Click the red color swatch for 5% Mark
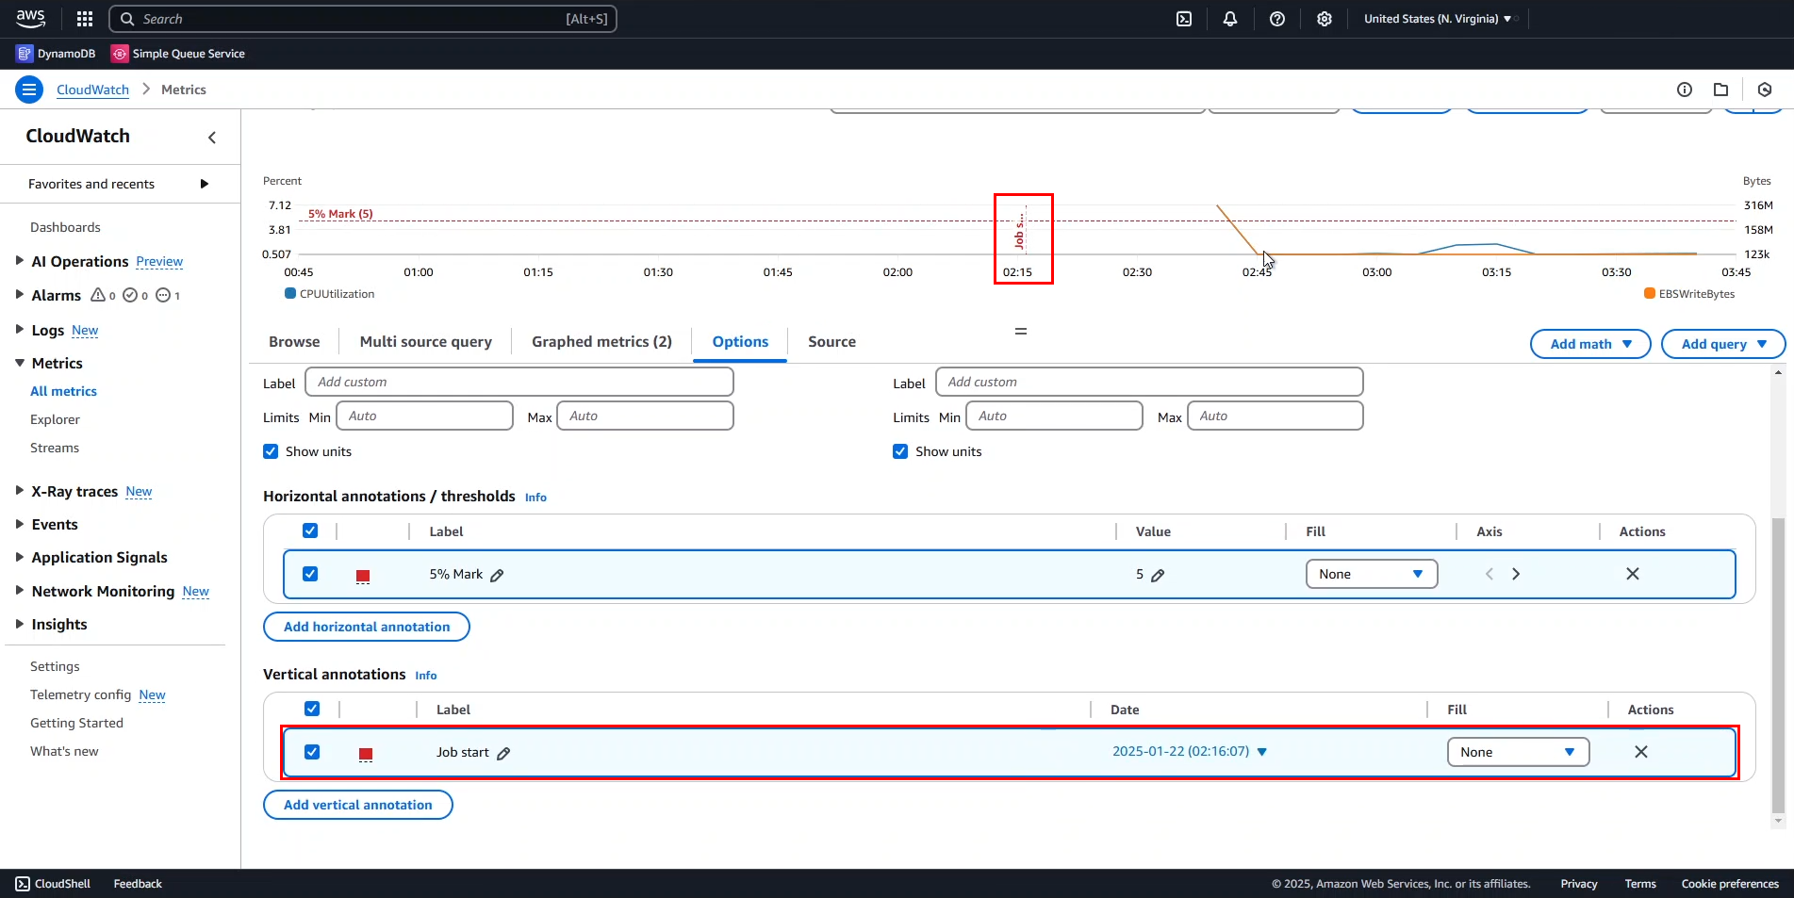1794x898 pixels. (x=363, y=576)
